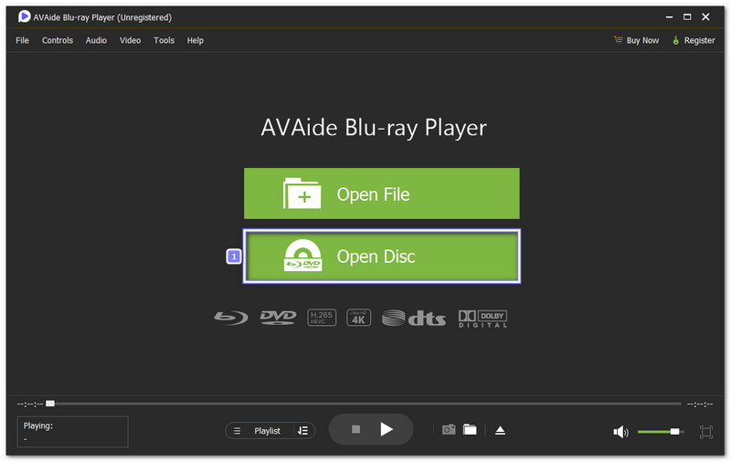Open the Controls menu
Viewport: 731px width, 462px height.
click(x=58, y=40)
